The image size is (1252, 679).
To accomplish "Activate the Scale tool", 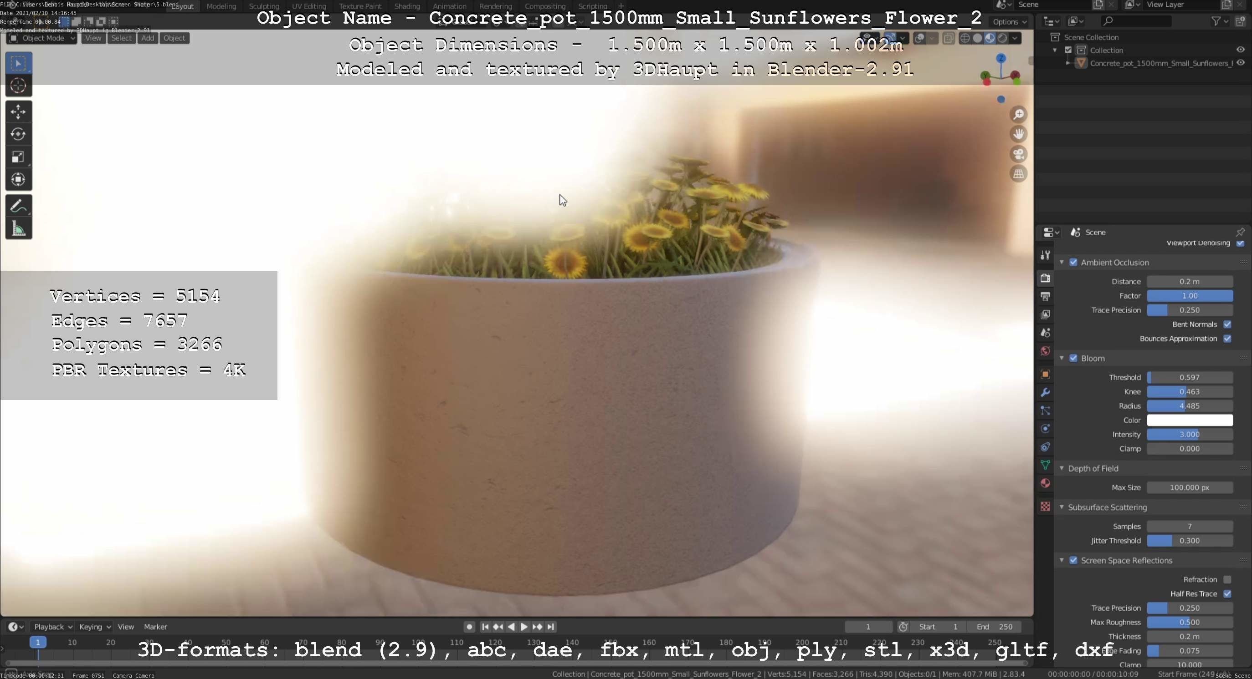I will pos(19,157).
